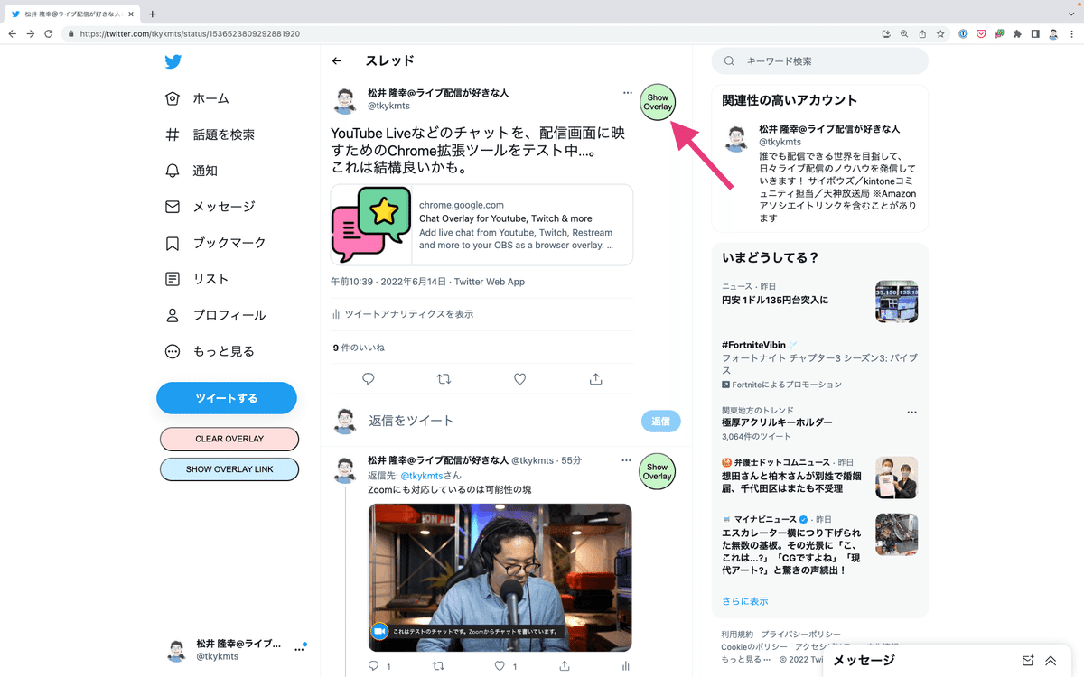Open the 9 件のいいね likes list
The height and width of the screenshot is (677, 1084).
pos(359,348)
